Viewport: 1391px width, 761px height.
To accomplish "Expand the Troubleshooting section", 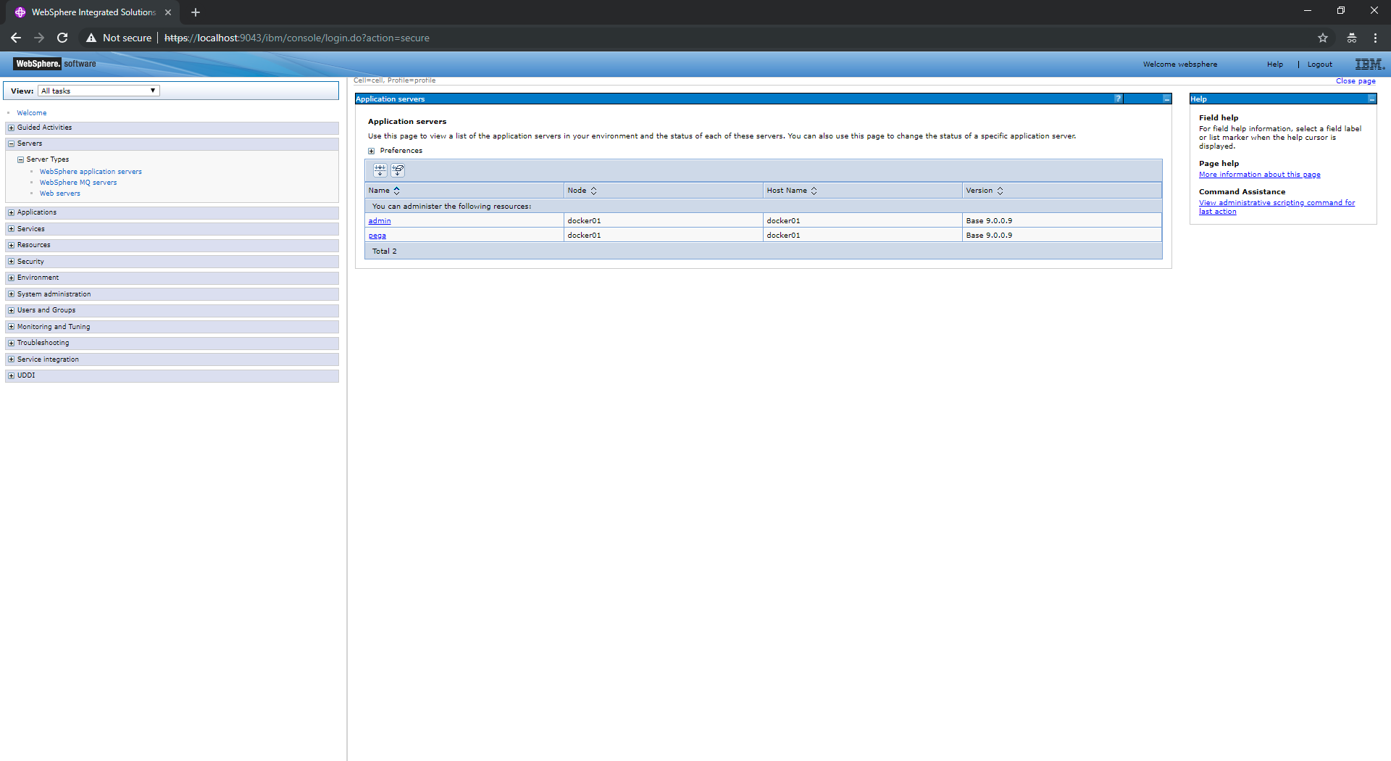I will tap(11, 343).
